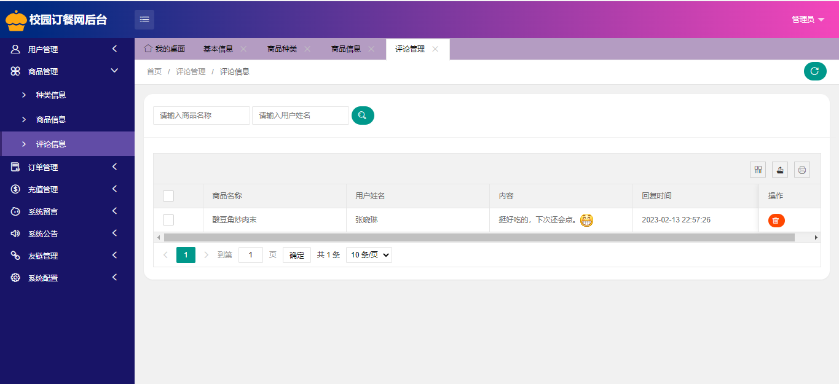Viewport: 839px width, 384px height.
Task: Collapse the 商品管理 menu chevron
Action: [x=114, y=71]
